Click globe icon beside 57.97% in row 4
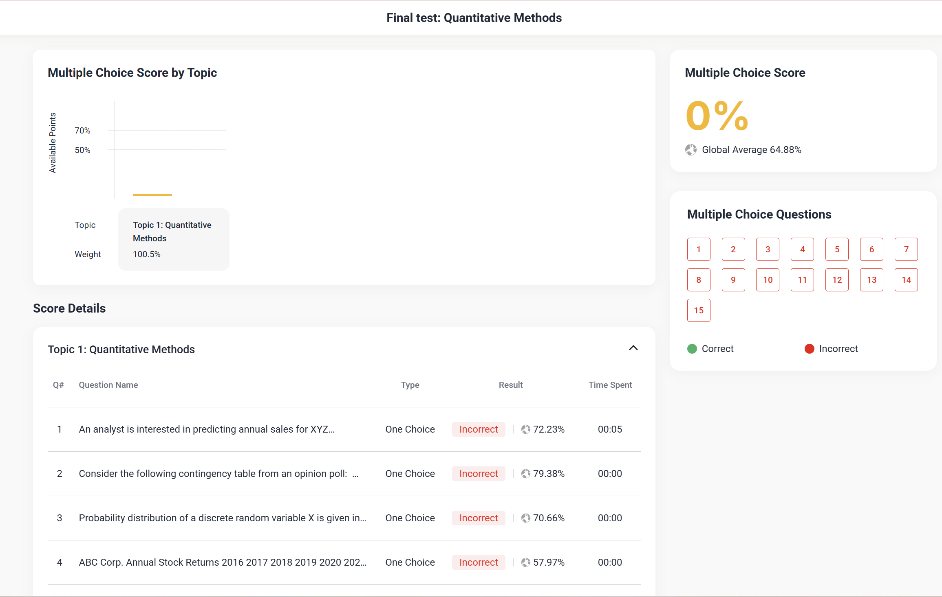The height and width of the screenshot is (597, 942). tap(526, 562)
